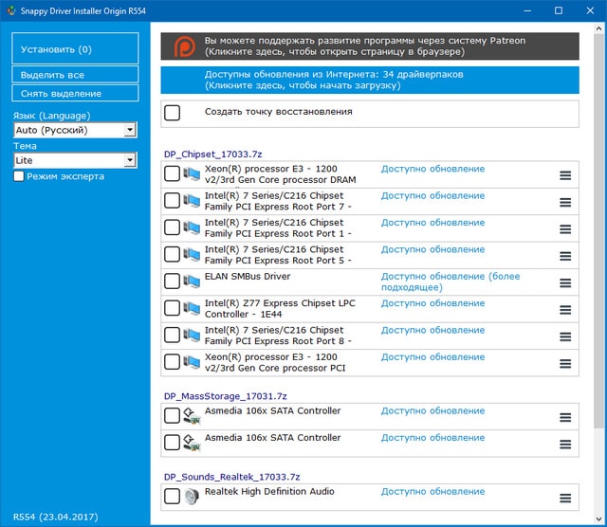The width and height of the screenshot is (607, 527).
Task: Open hamburger menu for Realtek High Definition Audio
Action: 565,498
